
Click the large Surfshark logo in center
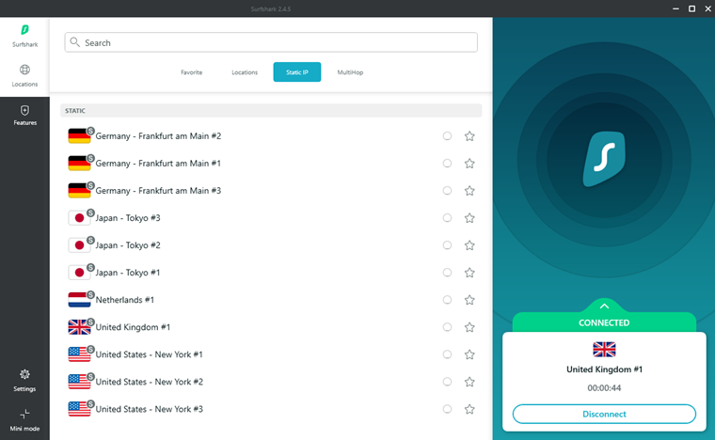(x=604, y=158)
